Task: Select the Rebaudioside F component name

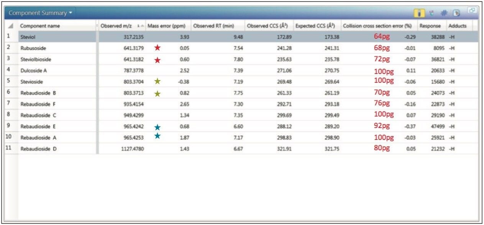Action: 38,104
